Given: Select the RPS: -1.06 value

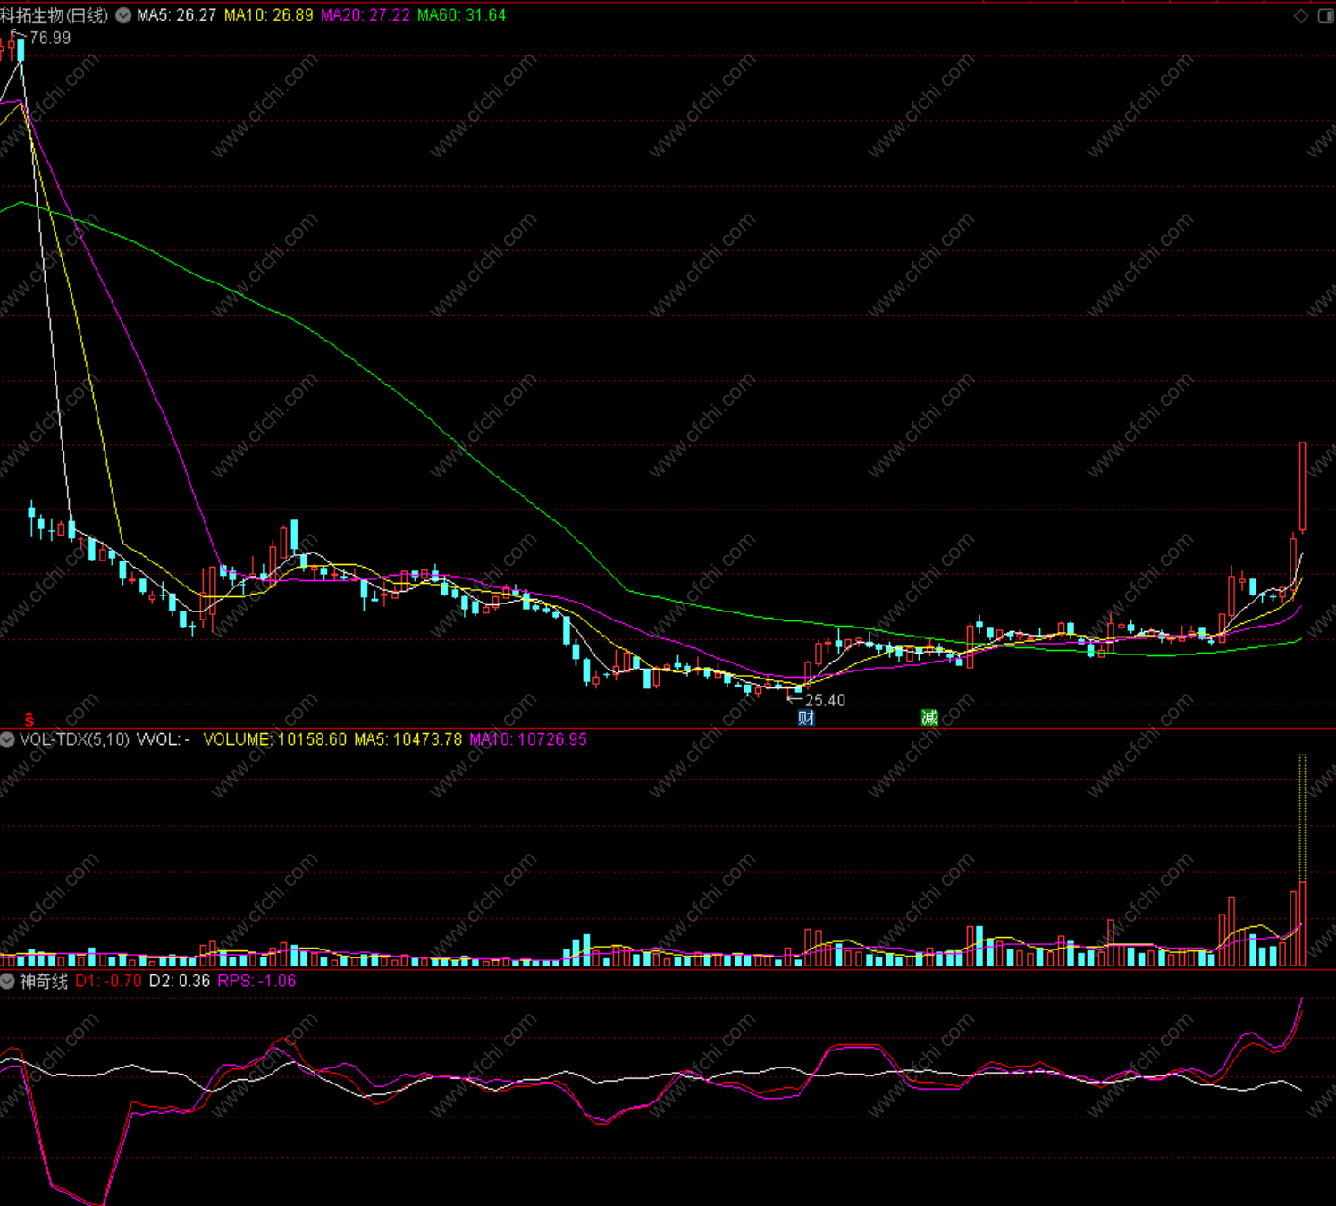Looking at the screenshot, I should coord(256,981).
